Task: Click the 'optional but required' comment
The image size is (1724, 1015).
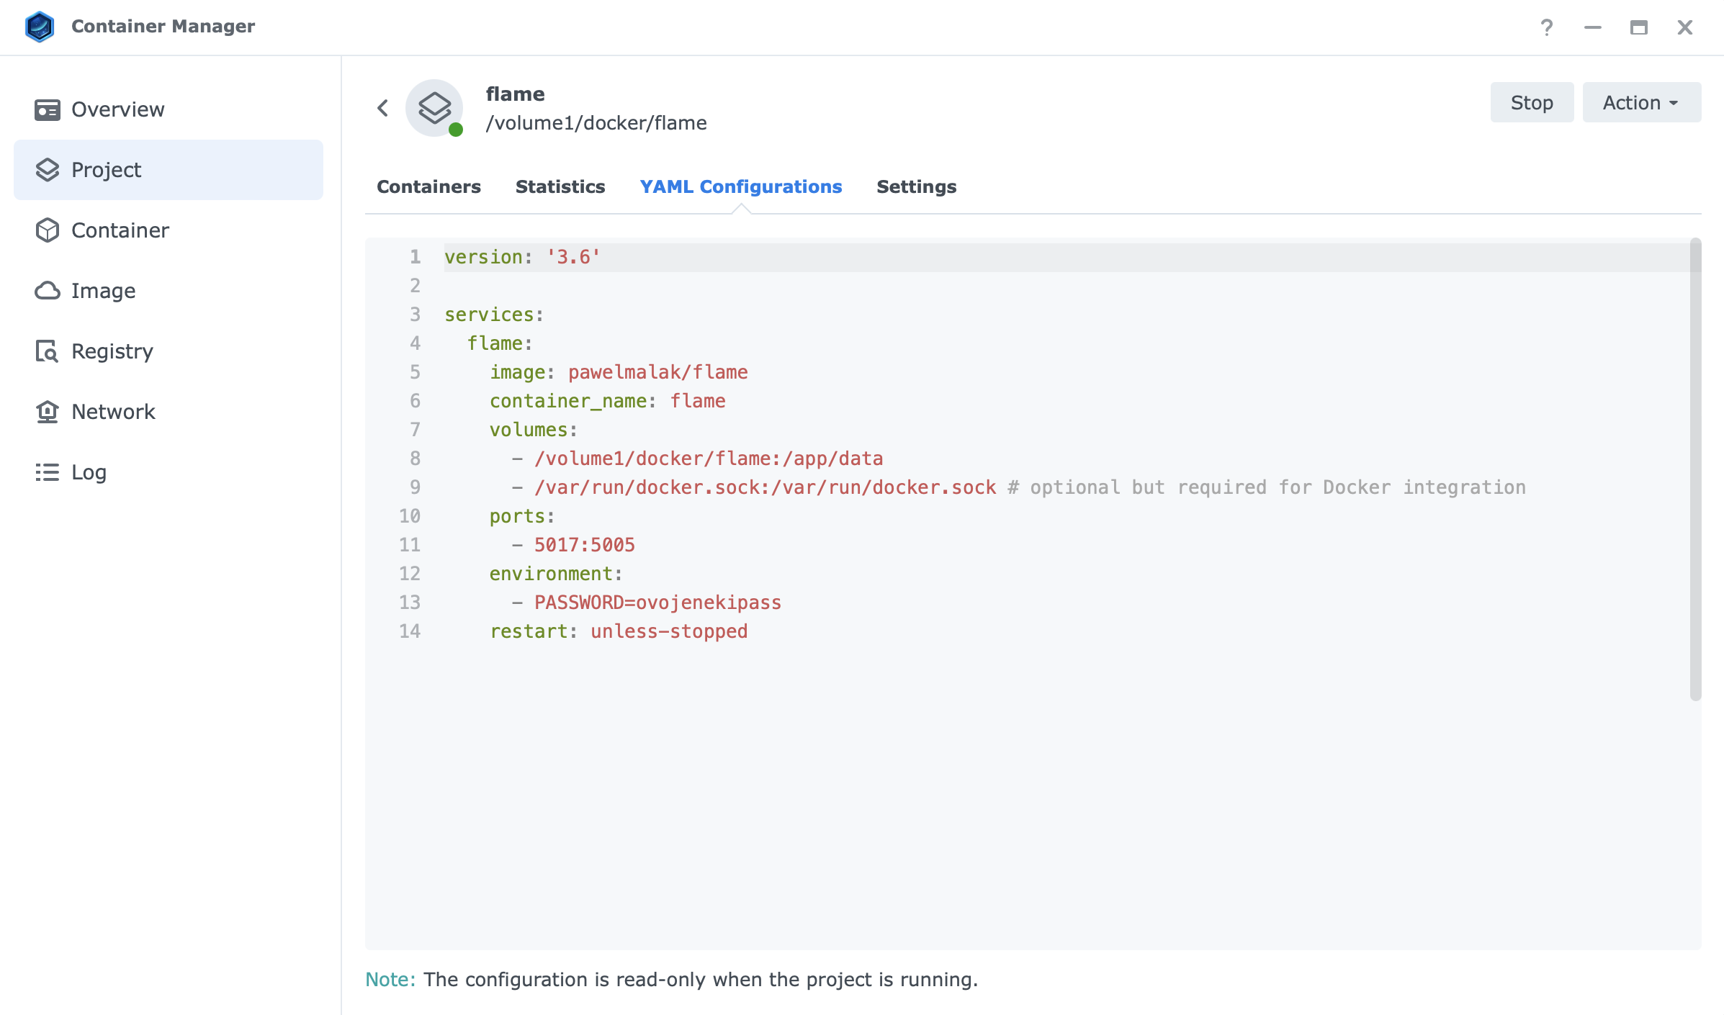Action: coord(1267,487)
